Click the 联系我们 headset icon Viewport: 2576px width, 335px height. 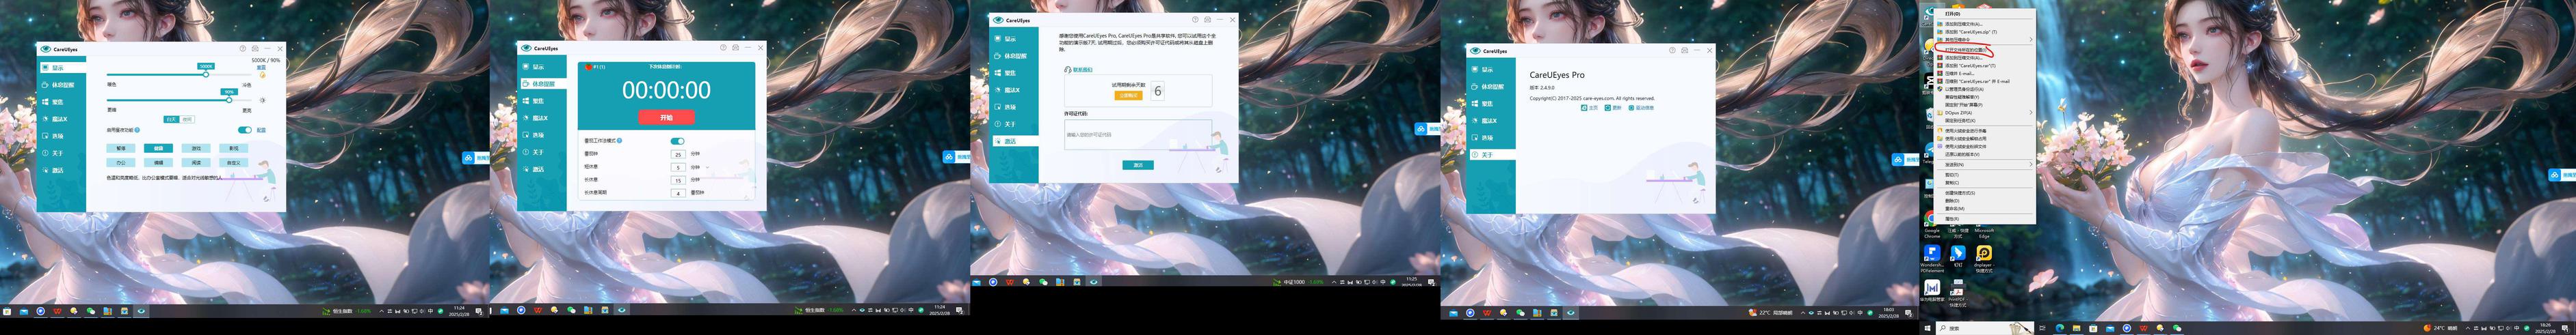(1068, 70)
